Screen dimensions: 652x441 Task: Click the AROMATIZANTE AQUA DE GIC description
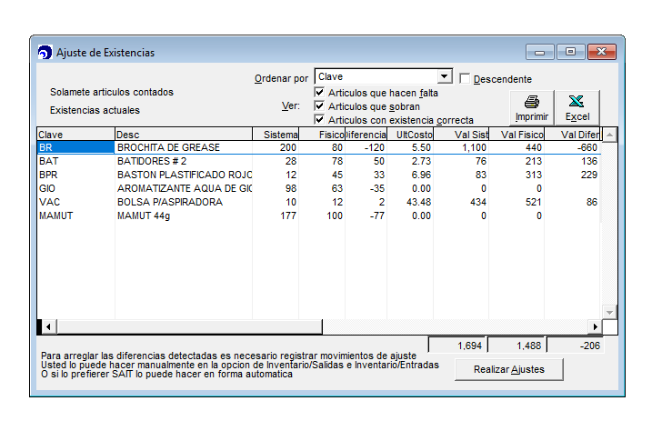pos(185,188)
